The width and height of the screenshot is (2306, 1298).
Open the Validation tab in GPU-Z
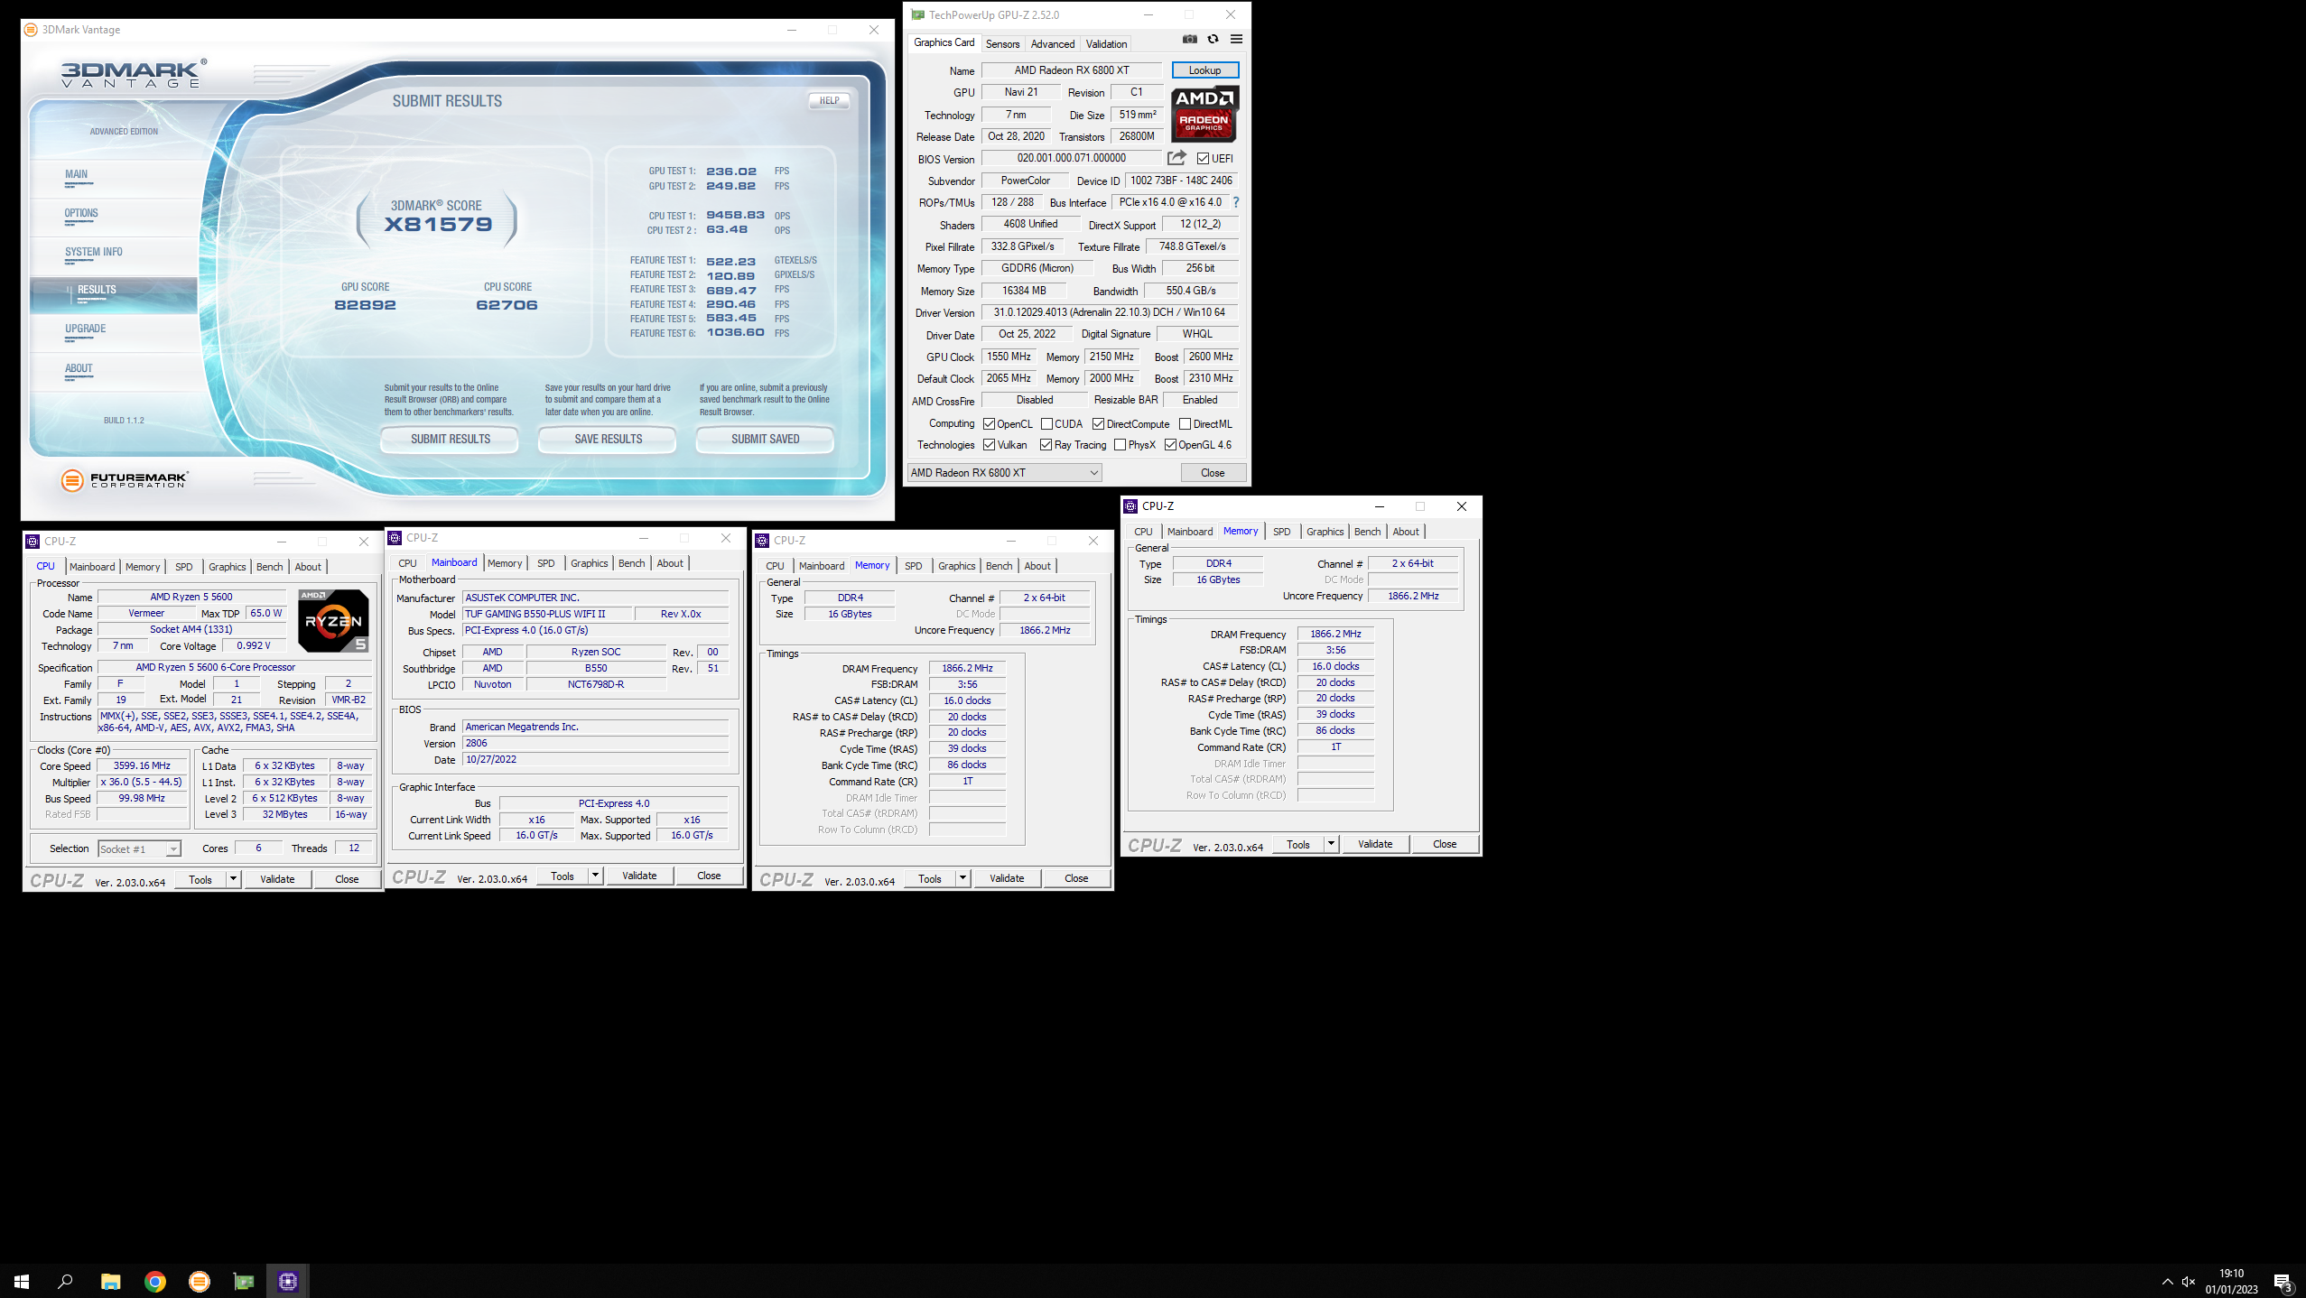[x=1106, y=44]
